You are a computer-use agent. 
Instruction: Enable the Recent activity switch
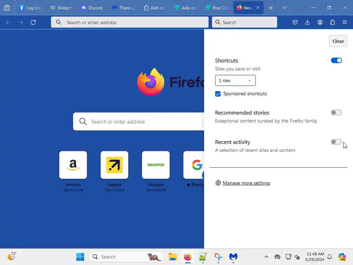coord(336,142)
